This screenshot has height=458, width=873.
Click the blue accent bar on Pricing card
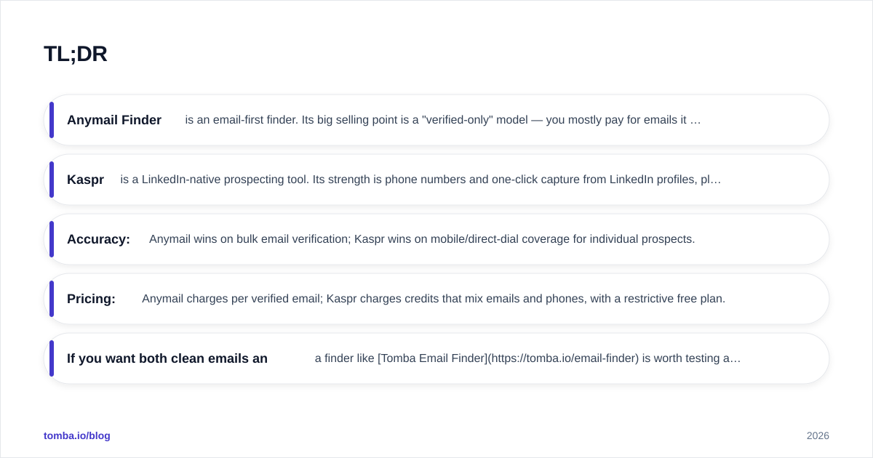[52, 299]
